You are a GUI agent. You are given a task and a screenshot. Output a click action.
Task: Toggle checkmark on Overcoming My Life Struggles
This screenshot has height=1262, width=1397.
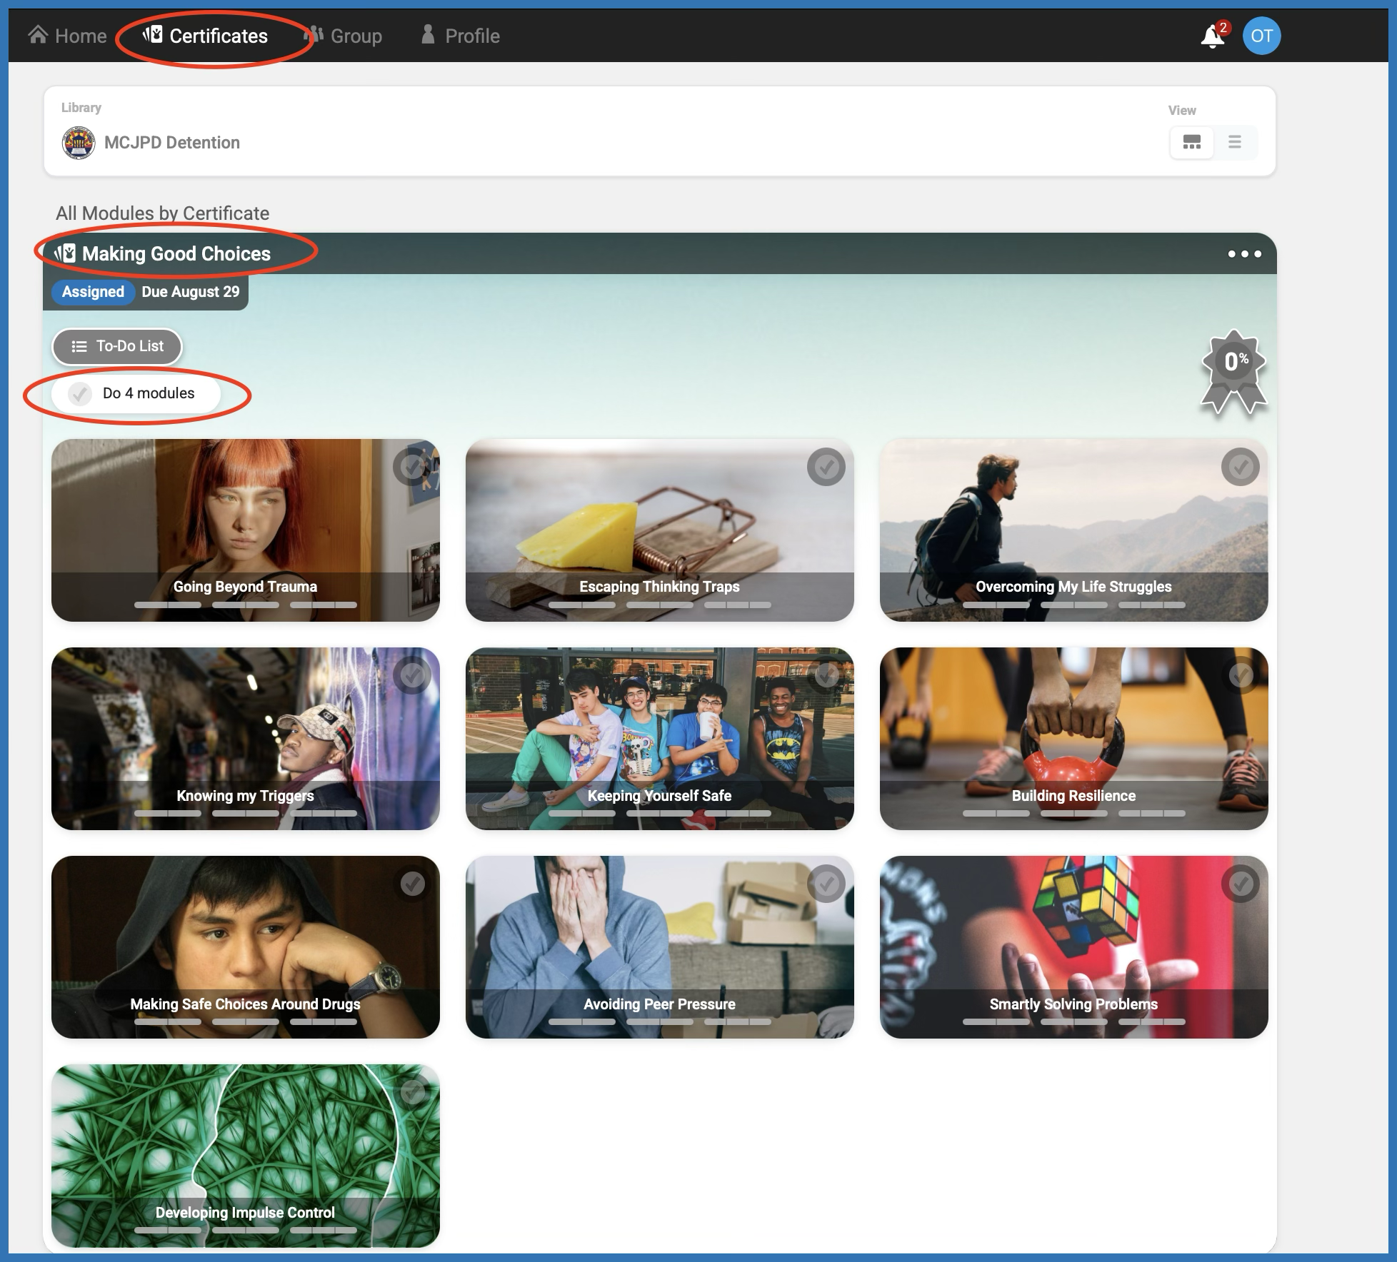pos(1240,467)
